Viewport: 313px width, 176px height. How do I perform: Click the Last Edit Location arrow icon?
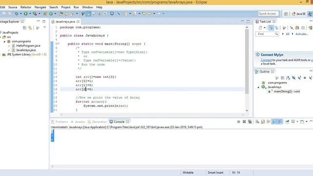pyautogui.click(x=144, y=14)
